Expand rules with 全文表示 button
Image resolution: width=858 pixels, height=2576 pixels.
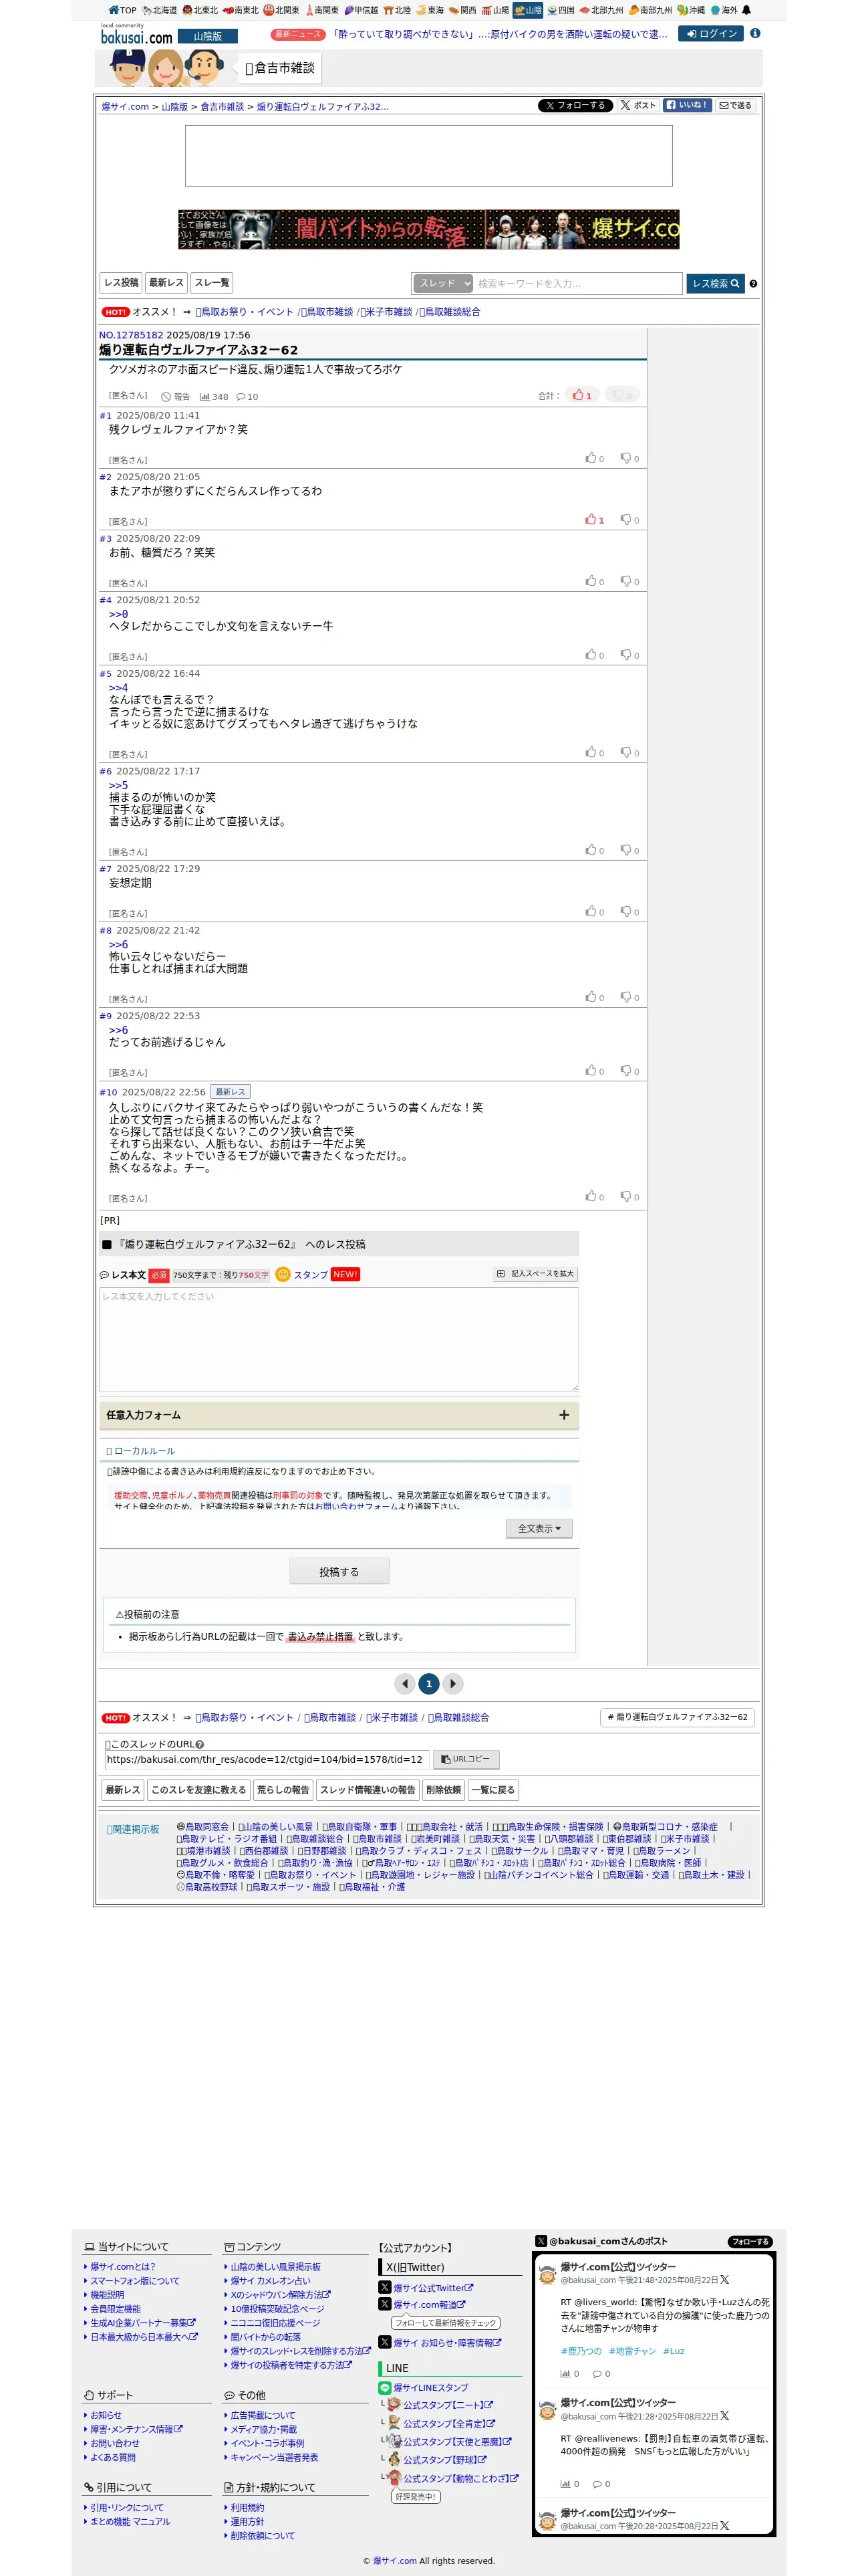pyautogui.click(x=539, y=1528)
